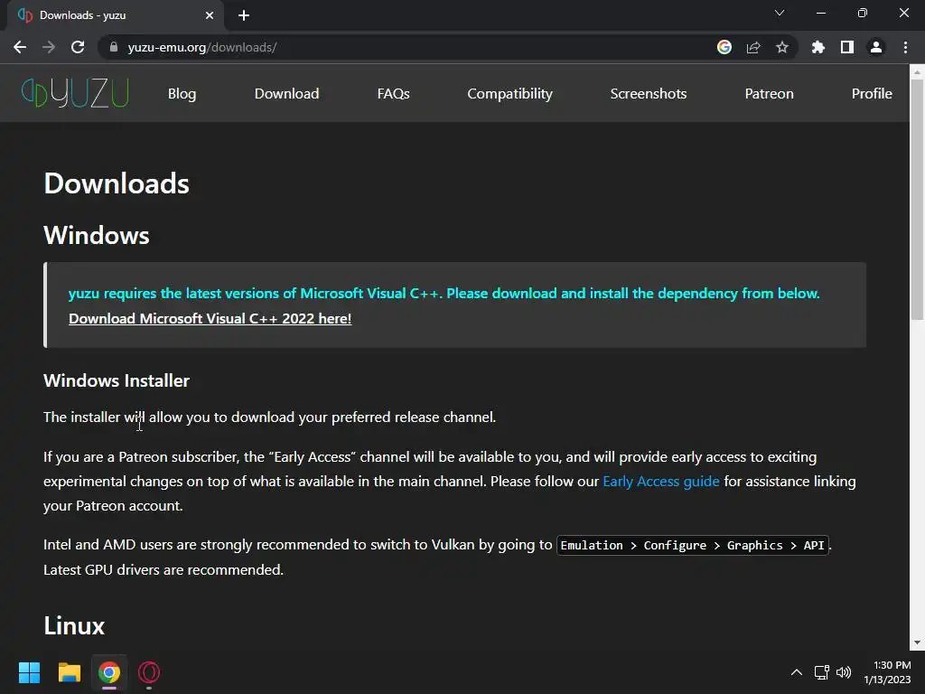The image size is (925, 694).
Task: Click the "Linux" heading
Action: [74, 625]
